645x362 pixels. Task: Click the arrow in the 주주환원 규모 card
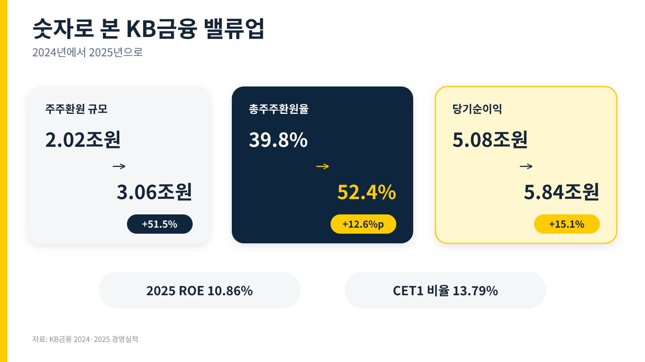pyautogui.click(x=119, y=166)
